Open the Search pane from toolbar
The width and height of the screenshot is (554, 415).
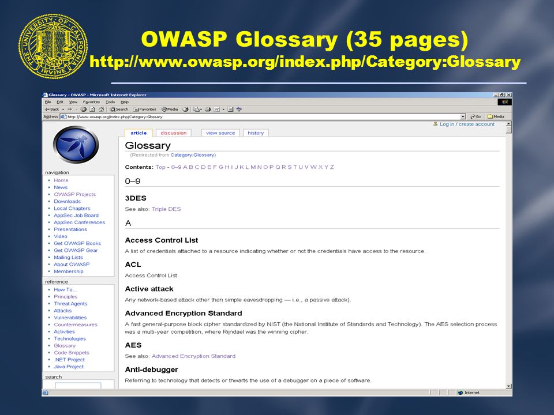tap(119, 109)
